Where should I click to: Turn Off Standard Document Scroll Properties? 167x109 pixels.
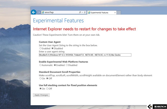[x=47, y=78]
